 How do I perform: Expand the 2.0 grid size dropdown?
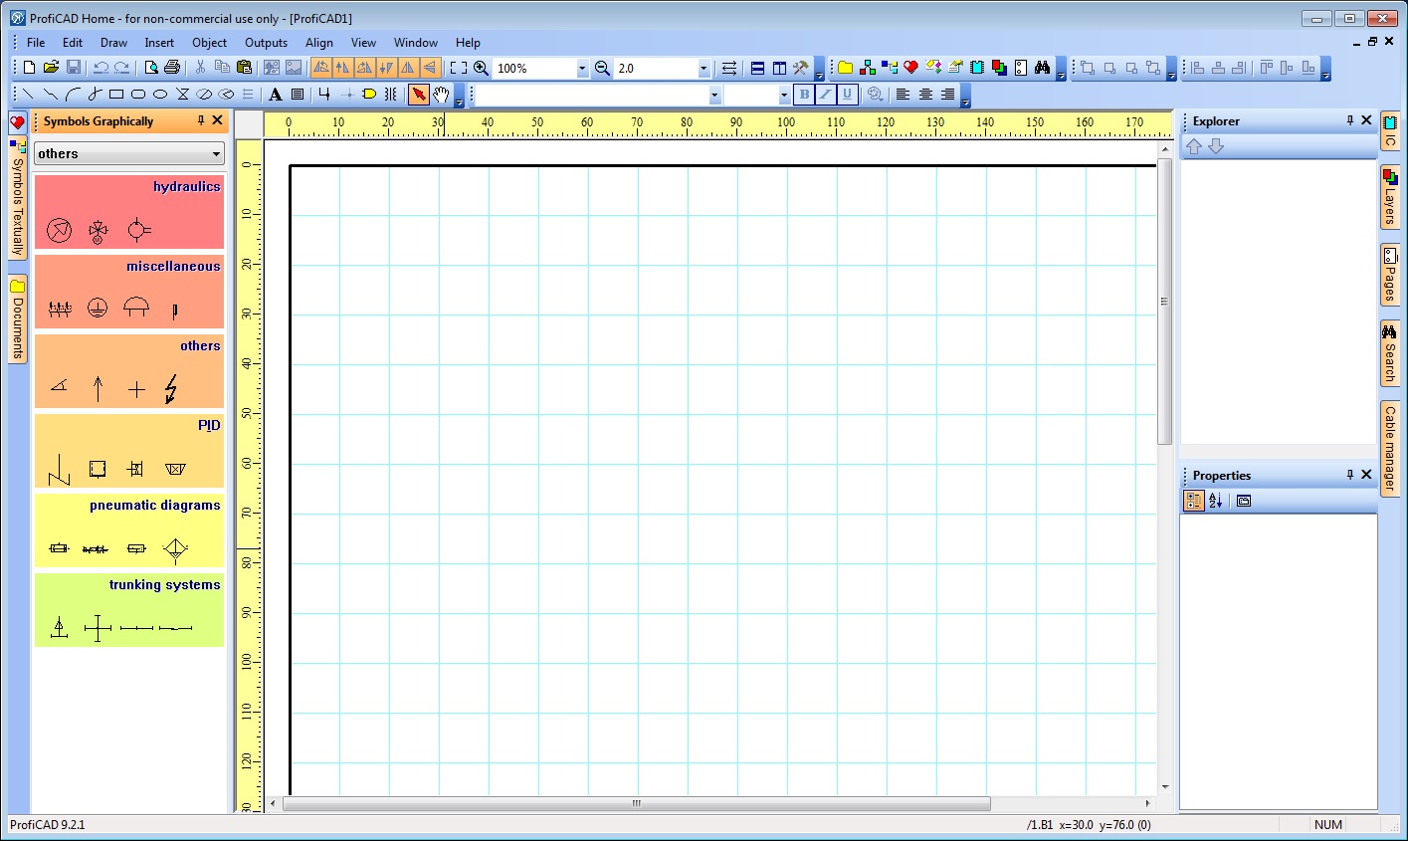[703, 68]
